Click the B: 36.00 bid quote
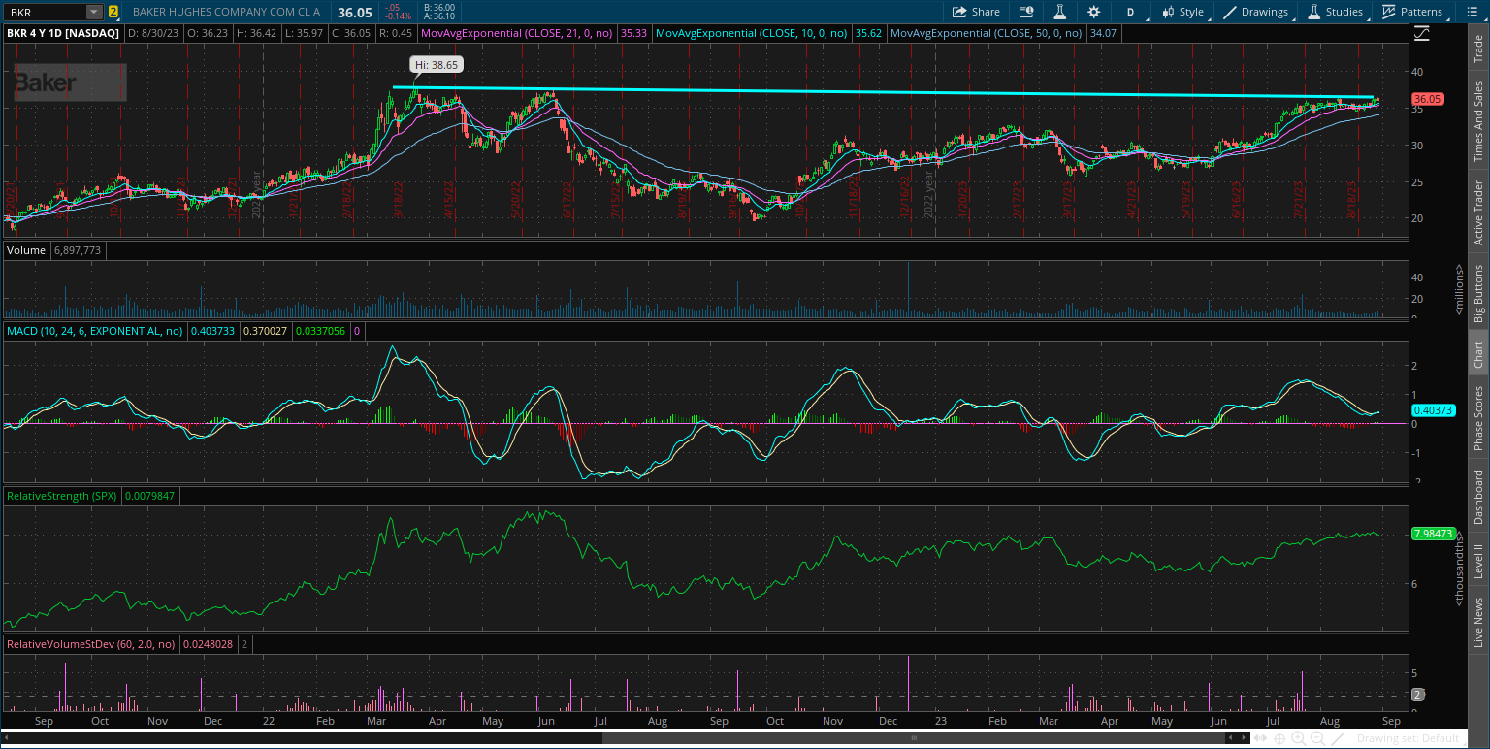The image size is (1490, 749). 439,7
